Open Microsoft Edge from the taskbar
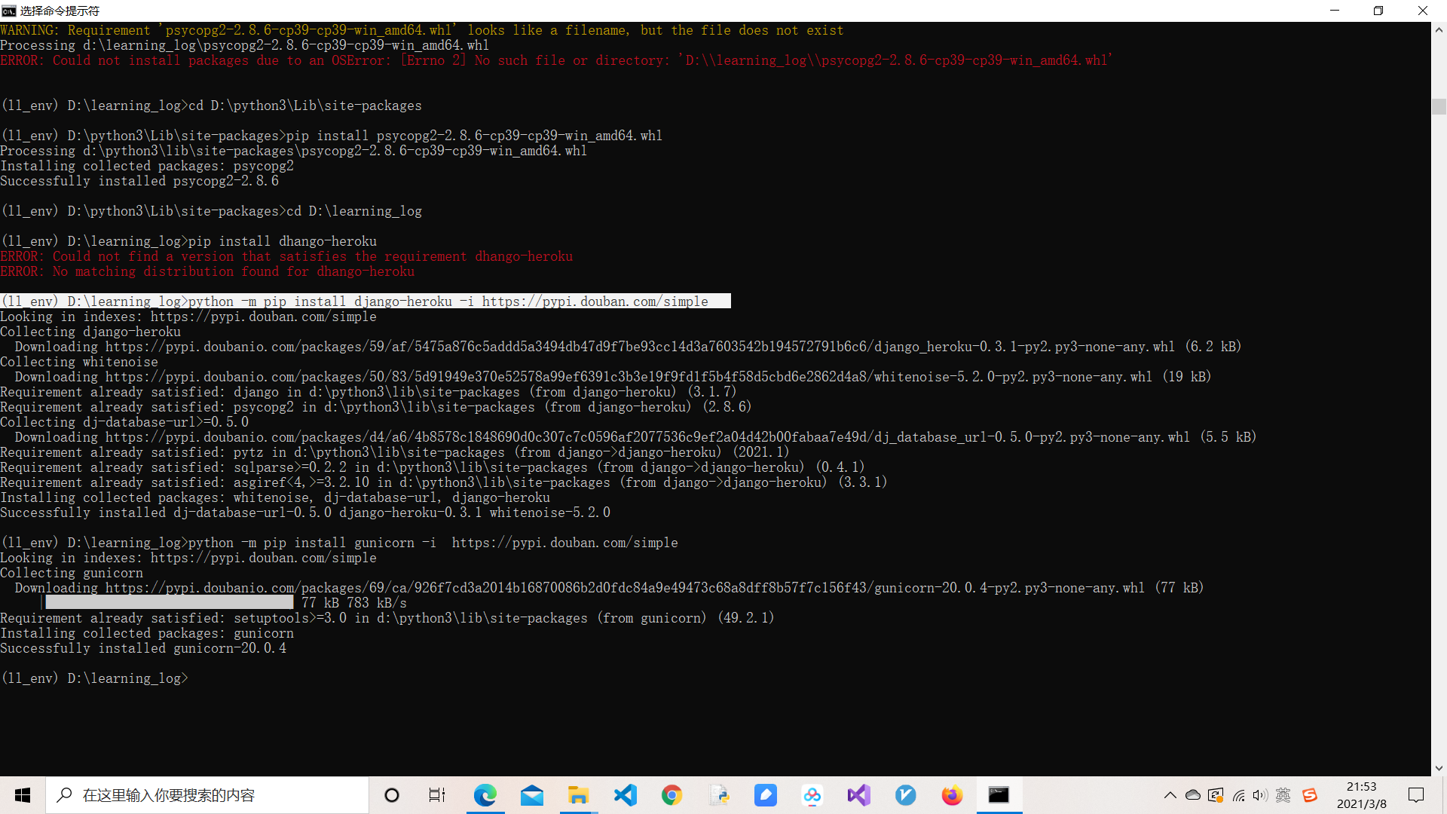The image size is (1447, 814). click(485, 795)
